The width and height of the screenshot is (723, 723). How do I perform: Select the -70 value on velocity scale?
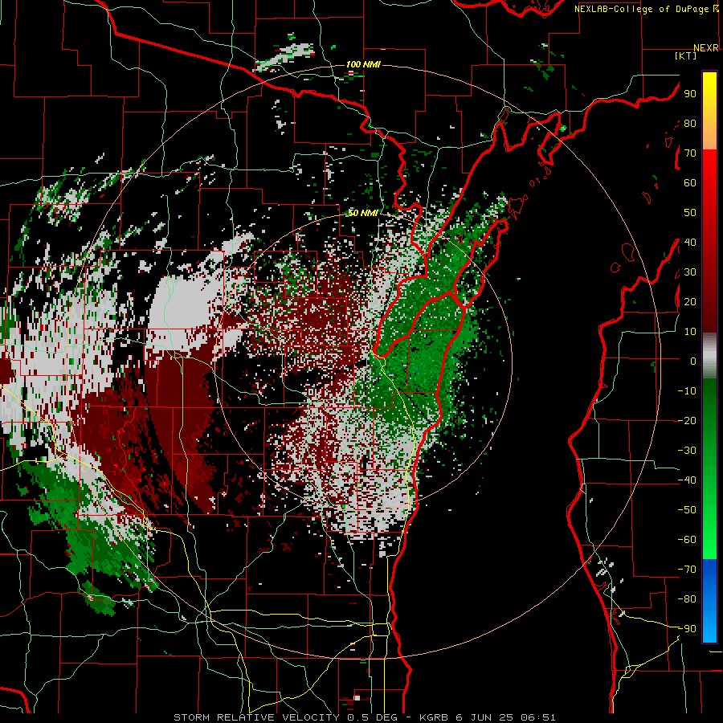pyautogui.click(x=687, y=570)
